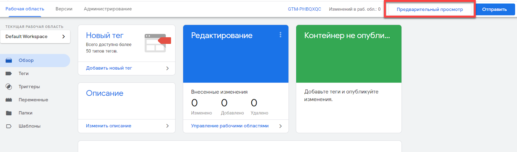
Task: Click Добавьте теги и опубликуйте изменения text
Action: click(341, 95)
